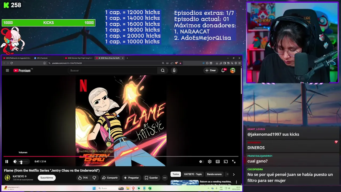Click the taskbar Buscar search box
This screenshot has height=192, width=341.
coord(111,188)
